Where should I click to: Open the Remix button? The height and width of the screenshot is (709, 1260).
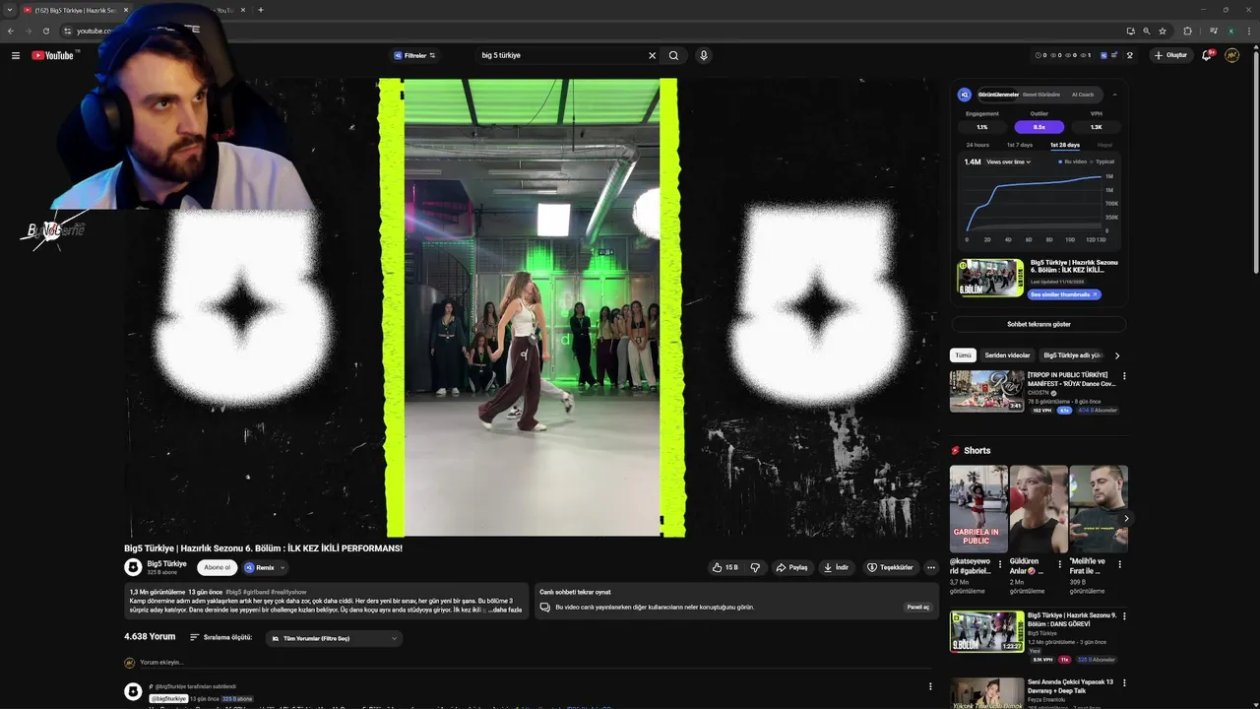point(260,567)
